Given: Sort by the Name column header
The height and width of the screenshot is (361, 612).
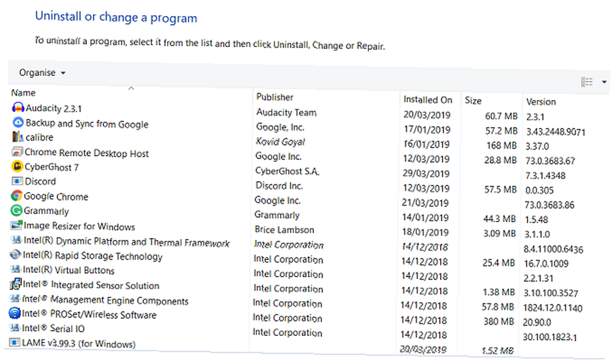Looking at the screenshot, I should click(x=23, y=93).
